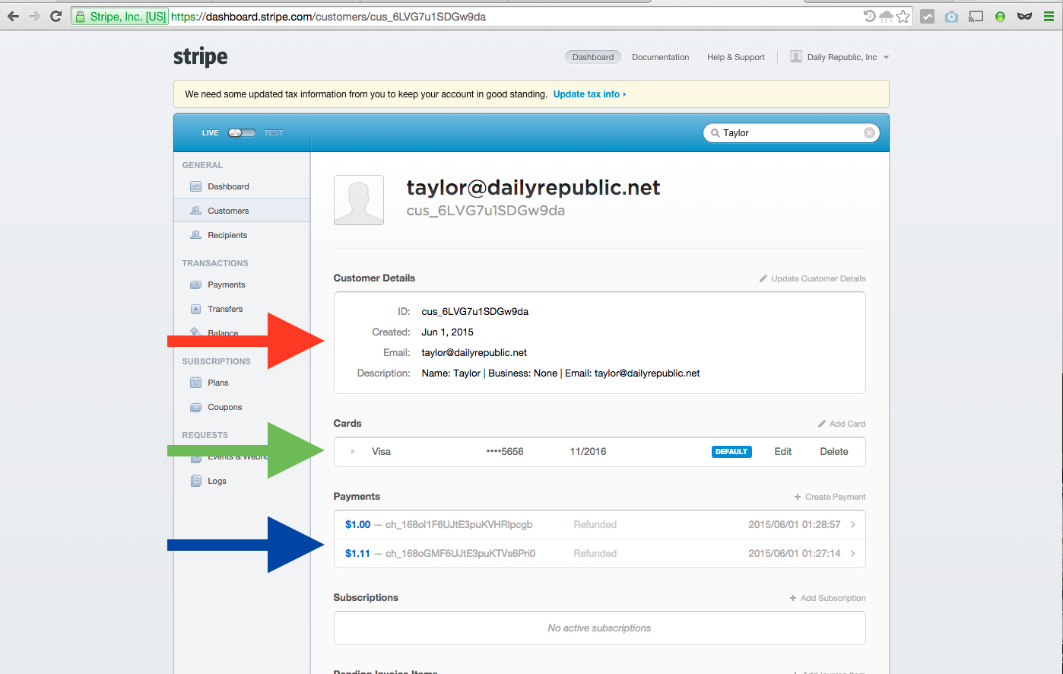Click the Customers sidebar icon
1063x674 pixels.
coord(195,211)
